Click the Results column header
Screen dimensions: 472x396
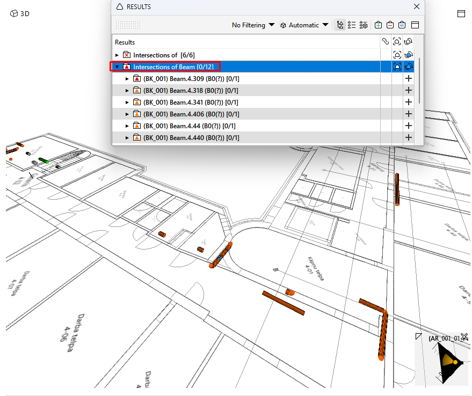246,42
